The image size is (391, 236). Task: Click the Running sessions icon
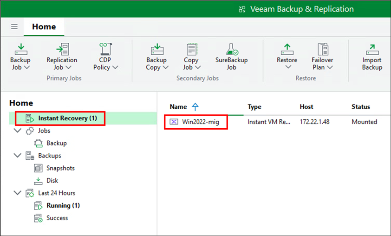tap(38, 206)
